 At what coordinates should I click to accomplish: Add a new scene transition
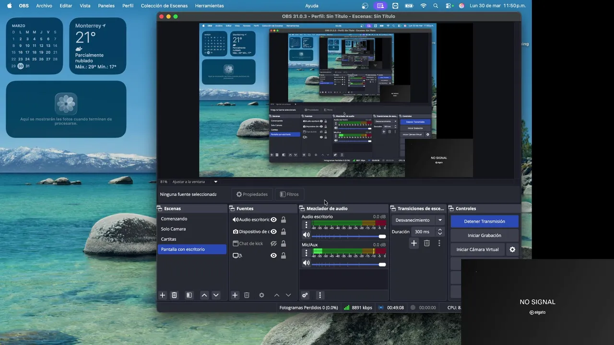tap(413, 243)
